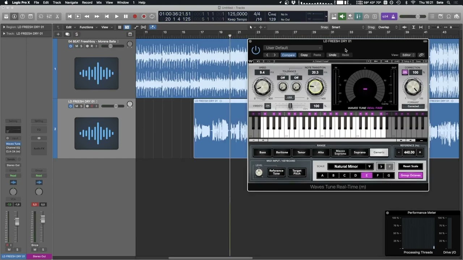Open the Loop Browser
The image size is (463, 260).
449,16
